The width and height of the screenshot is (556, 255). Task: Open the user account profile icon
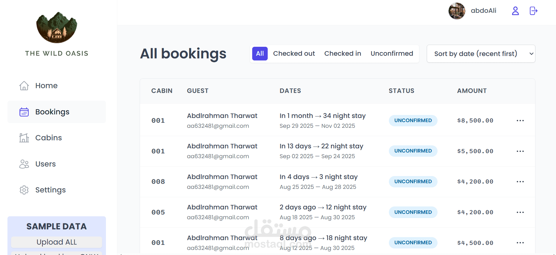click(x=515, y=11)
